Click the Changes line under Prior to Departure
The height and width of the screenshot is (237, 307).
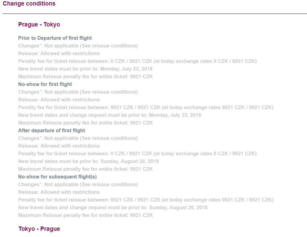click(78, 46)
